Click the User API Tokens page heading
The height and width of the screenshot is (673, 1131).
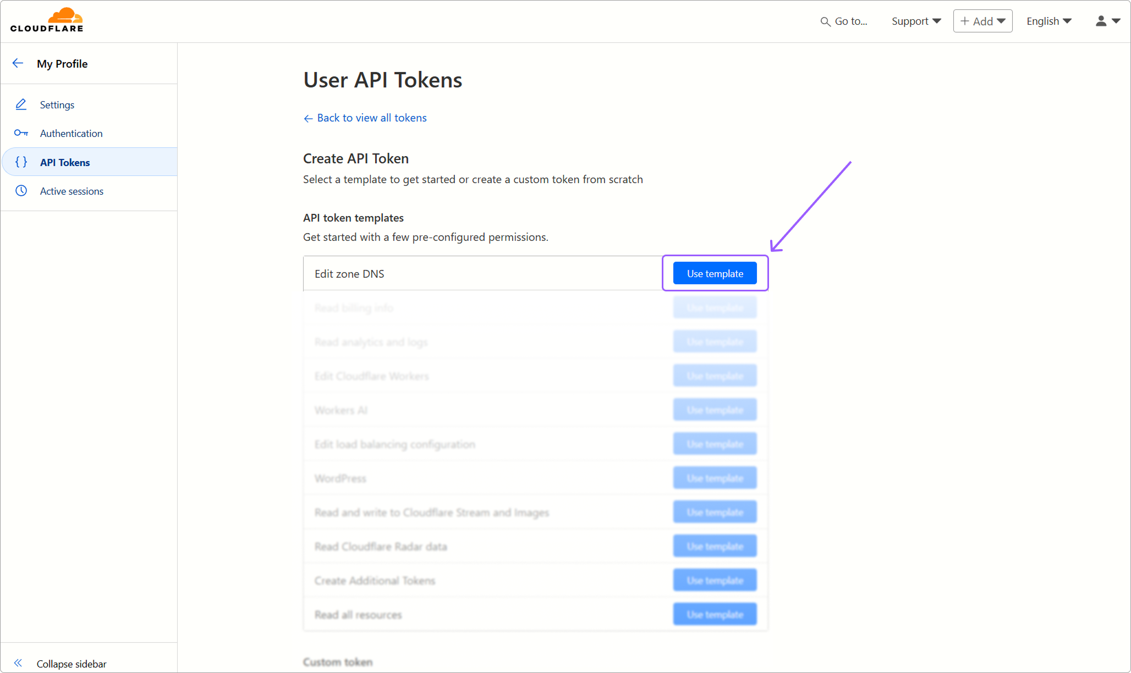click(x=382, y=80)
